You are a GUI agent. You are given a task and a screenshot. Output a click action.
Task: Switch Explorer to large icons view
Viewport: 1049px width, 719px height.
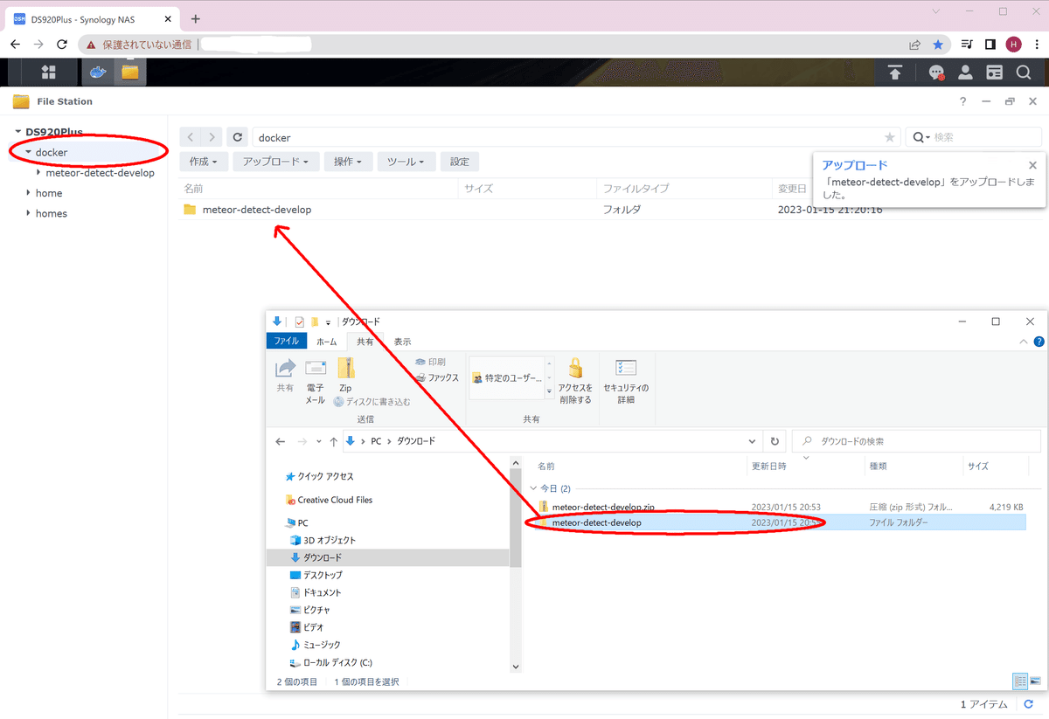click(x=1037, y=681)
